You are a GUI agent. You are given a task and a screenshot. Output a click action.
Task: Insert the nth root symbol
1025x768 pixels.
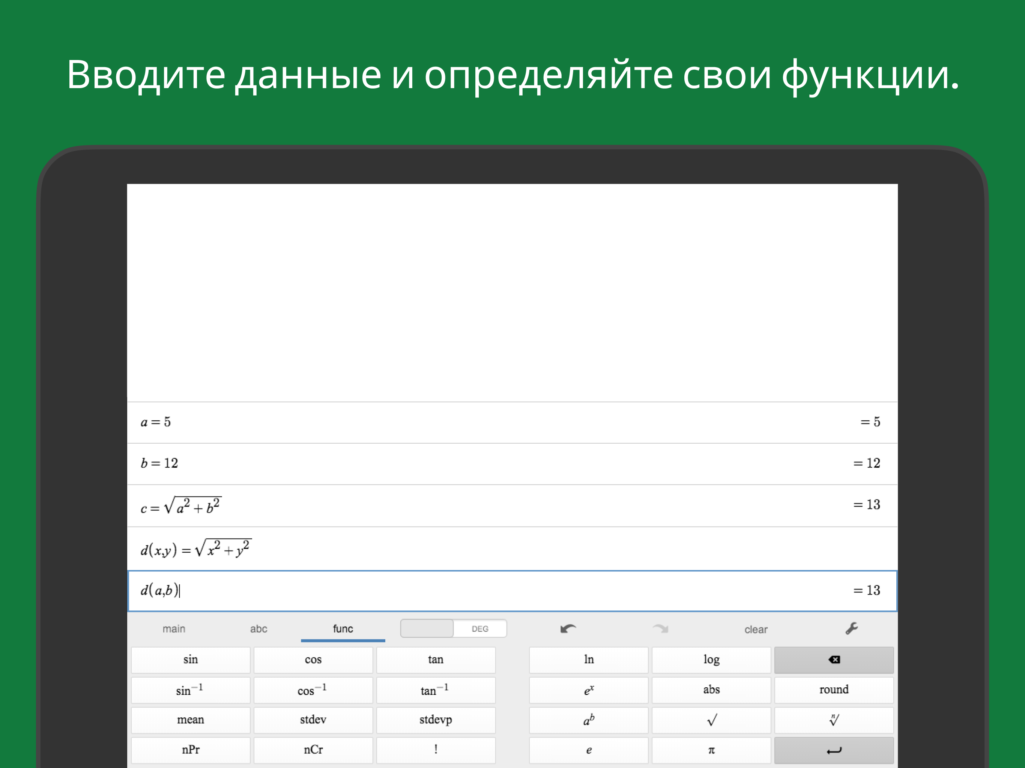click(x=833, y=719)
